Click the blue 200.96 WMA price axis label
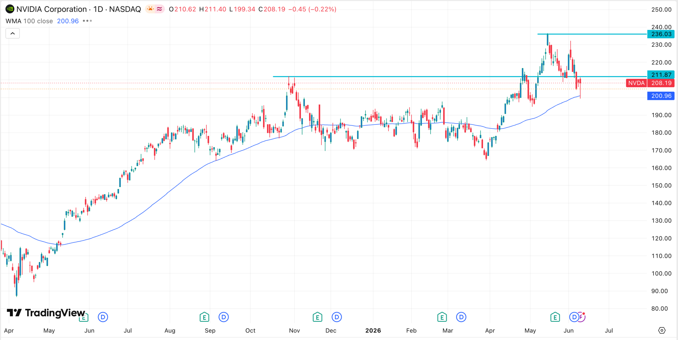Viewport: 678px width, 340px height. 661,96
